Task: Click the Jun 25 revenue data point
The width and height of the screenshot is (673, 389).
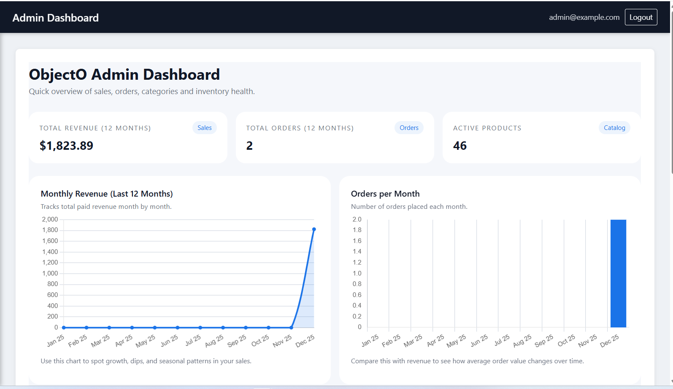Action: pos(178,327)
